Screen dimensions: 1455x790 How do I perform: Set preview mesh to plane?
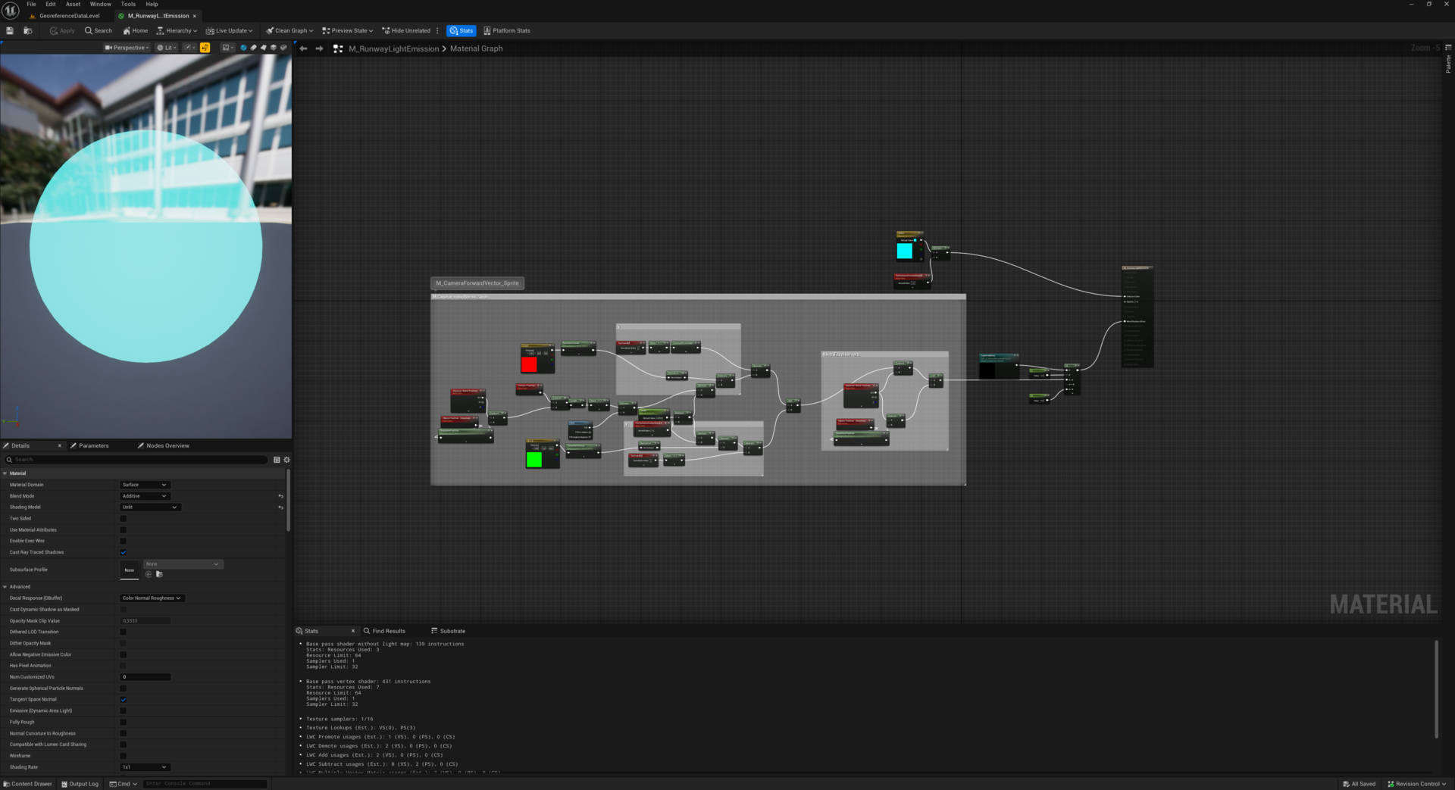point(264,48)
